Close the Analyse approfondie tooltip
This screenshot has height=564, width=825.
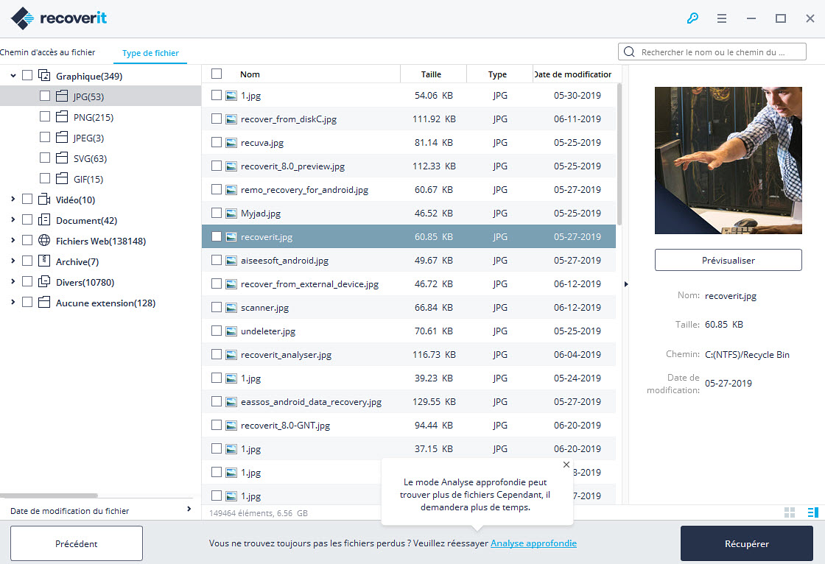pos(566,465)
